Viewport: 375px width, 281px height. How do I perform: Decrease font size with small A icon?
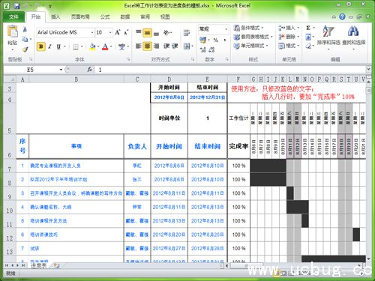pyautogui.click(x=126, y=32)
